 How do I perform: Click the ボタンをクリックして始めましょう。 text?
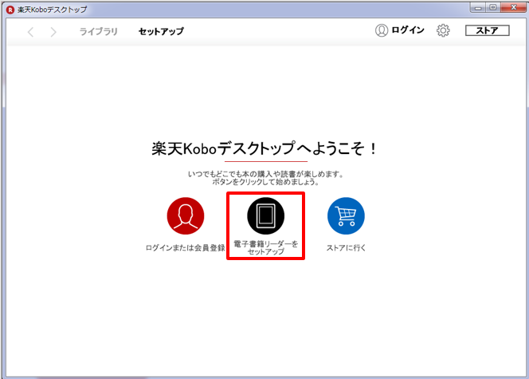coord(266,182)
